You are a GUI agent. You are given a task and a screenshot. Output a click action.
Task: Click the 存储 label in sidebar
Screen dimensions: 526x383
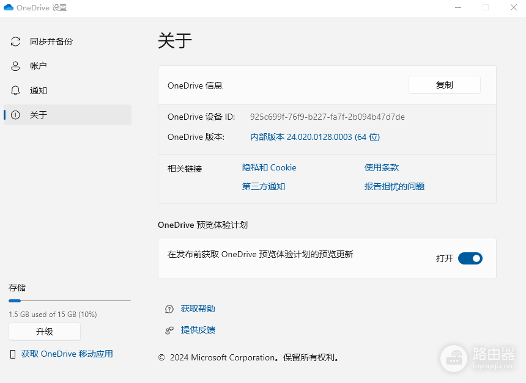[17, 288]
